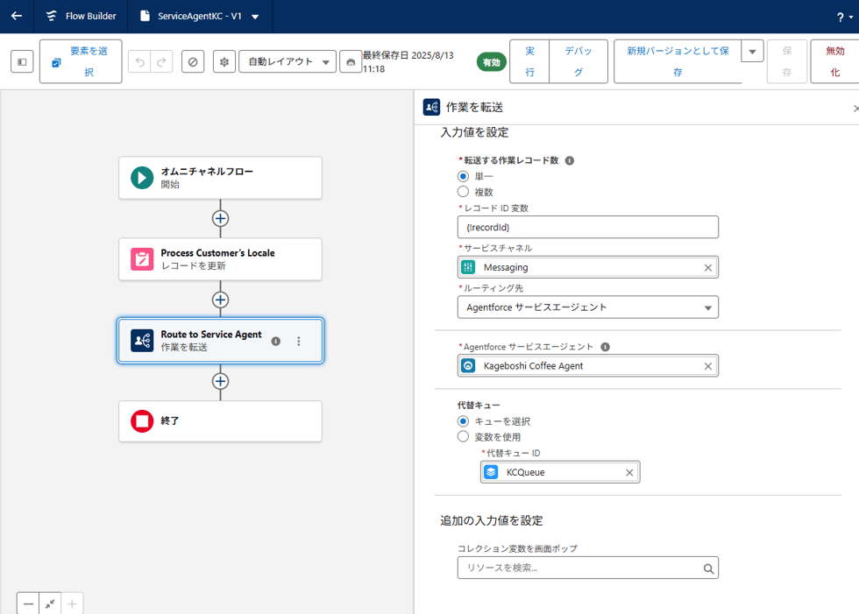The width and height of the screenshot is (859, 614).
Task: Click the search magnifier icon
Action: pos(708,569)
